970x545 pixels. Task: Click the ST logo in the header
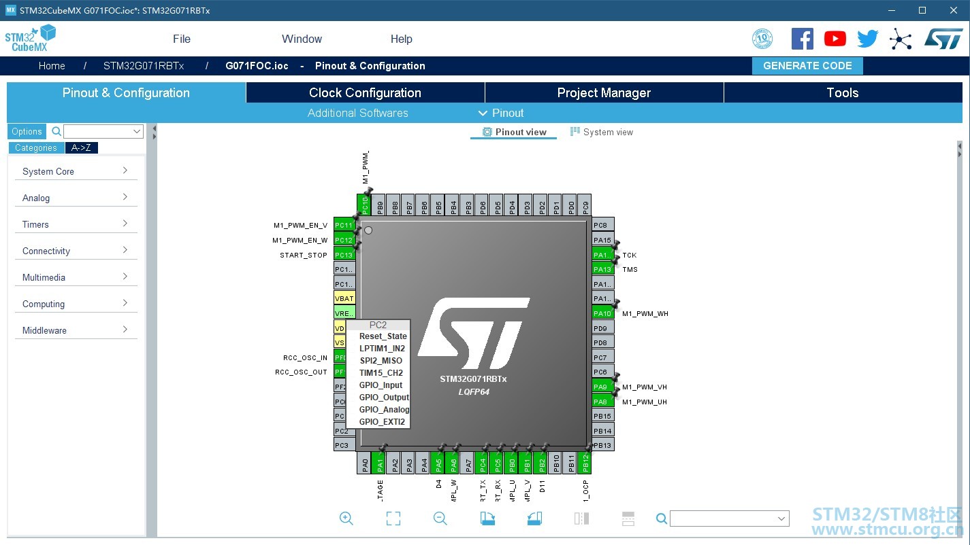coord(943,39)
